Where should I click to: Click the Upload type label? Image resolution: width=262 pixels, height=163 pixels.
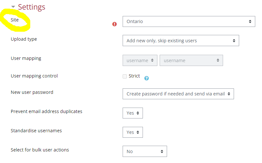click(24, 39)
